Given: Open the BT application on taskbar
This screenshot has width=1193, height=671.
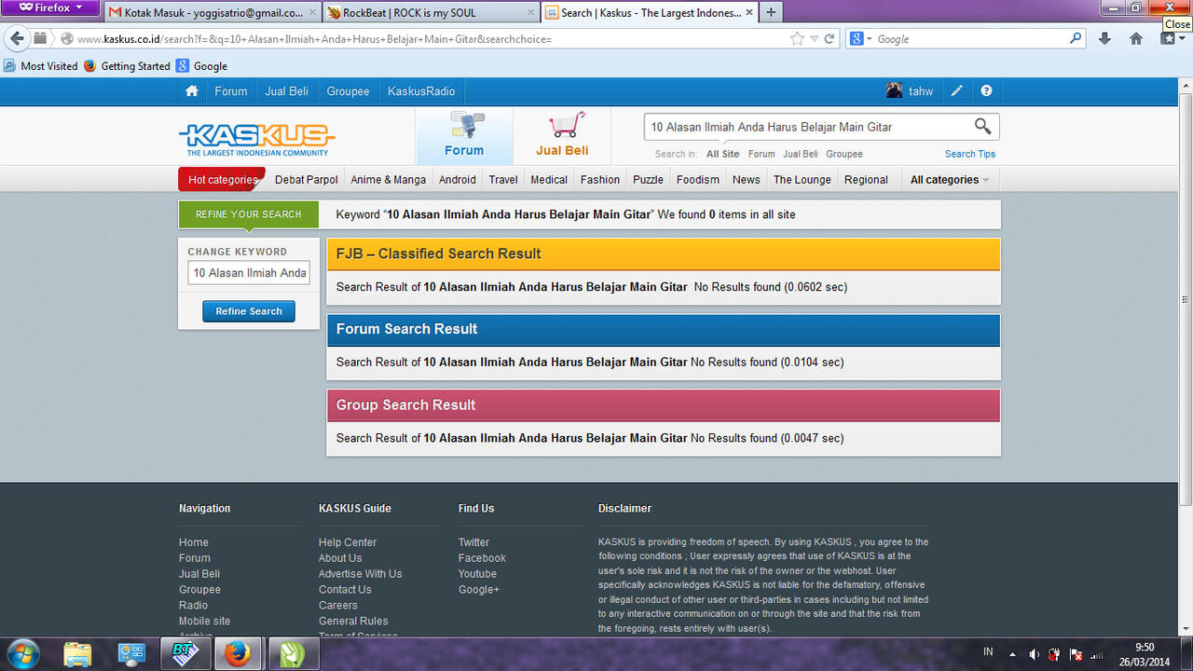Looking at the screenshot, I should click(185, 654).
